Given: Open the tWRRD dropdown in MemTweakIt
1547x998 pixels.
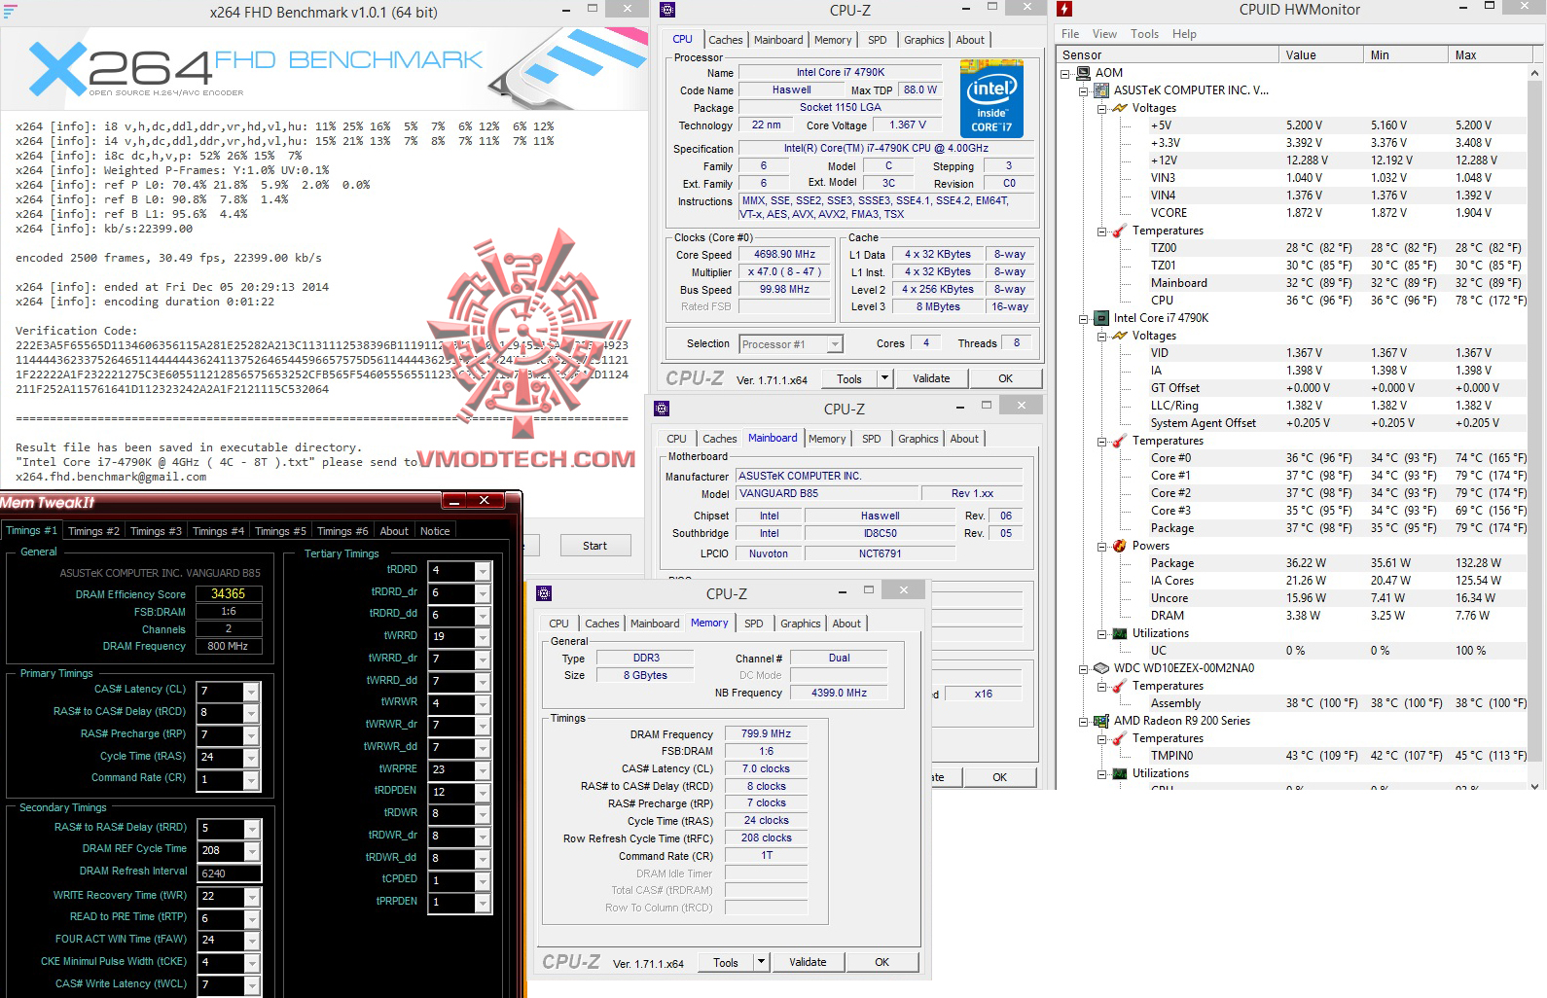Looking at the screenshot, I should tap(483, 637).
